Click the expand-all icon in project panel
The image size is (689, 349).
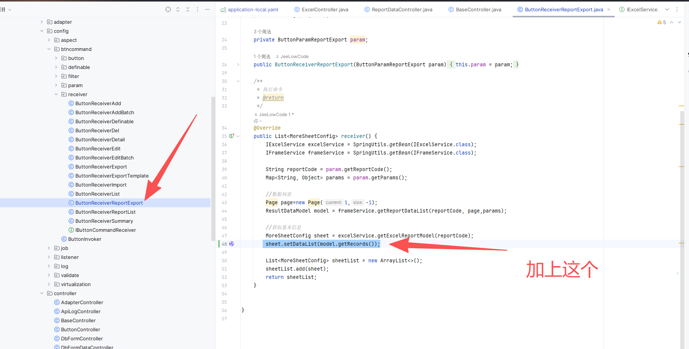[178, 9]
